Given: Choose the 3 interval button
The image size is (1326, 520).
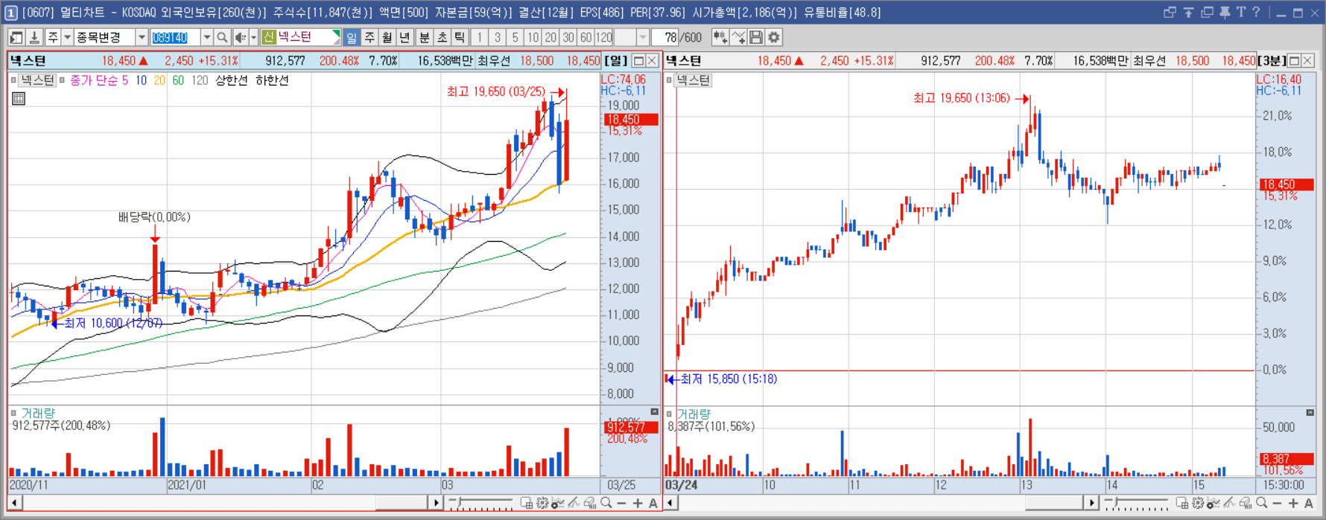Looking at the screenshot, I should [x=498, y=37].
